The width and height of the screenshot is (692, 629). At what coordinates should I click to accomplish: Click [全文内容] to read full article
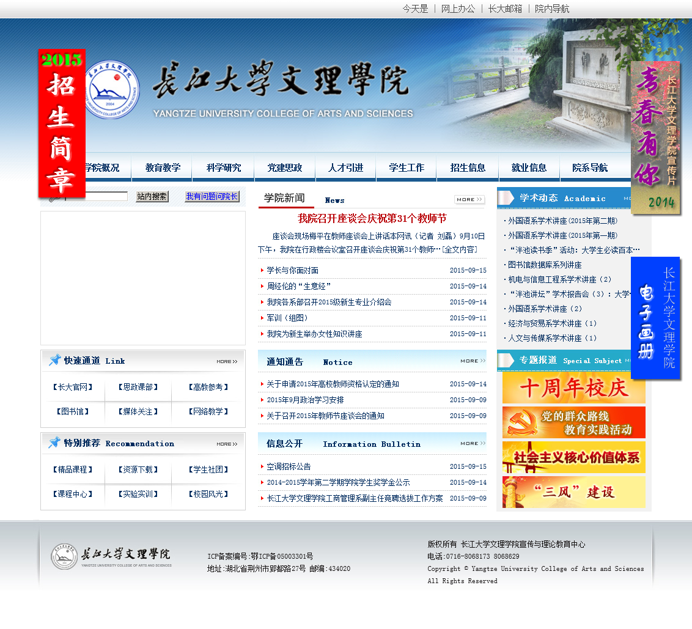pyautogui.click(x=460, y=249)
